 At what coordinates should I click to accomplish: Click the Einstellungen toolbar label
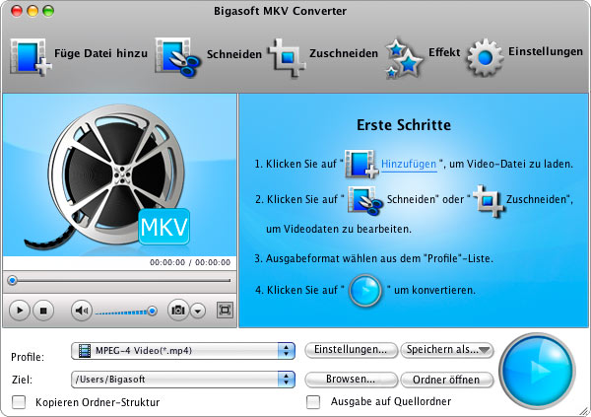point(546,51)
